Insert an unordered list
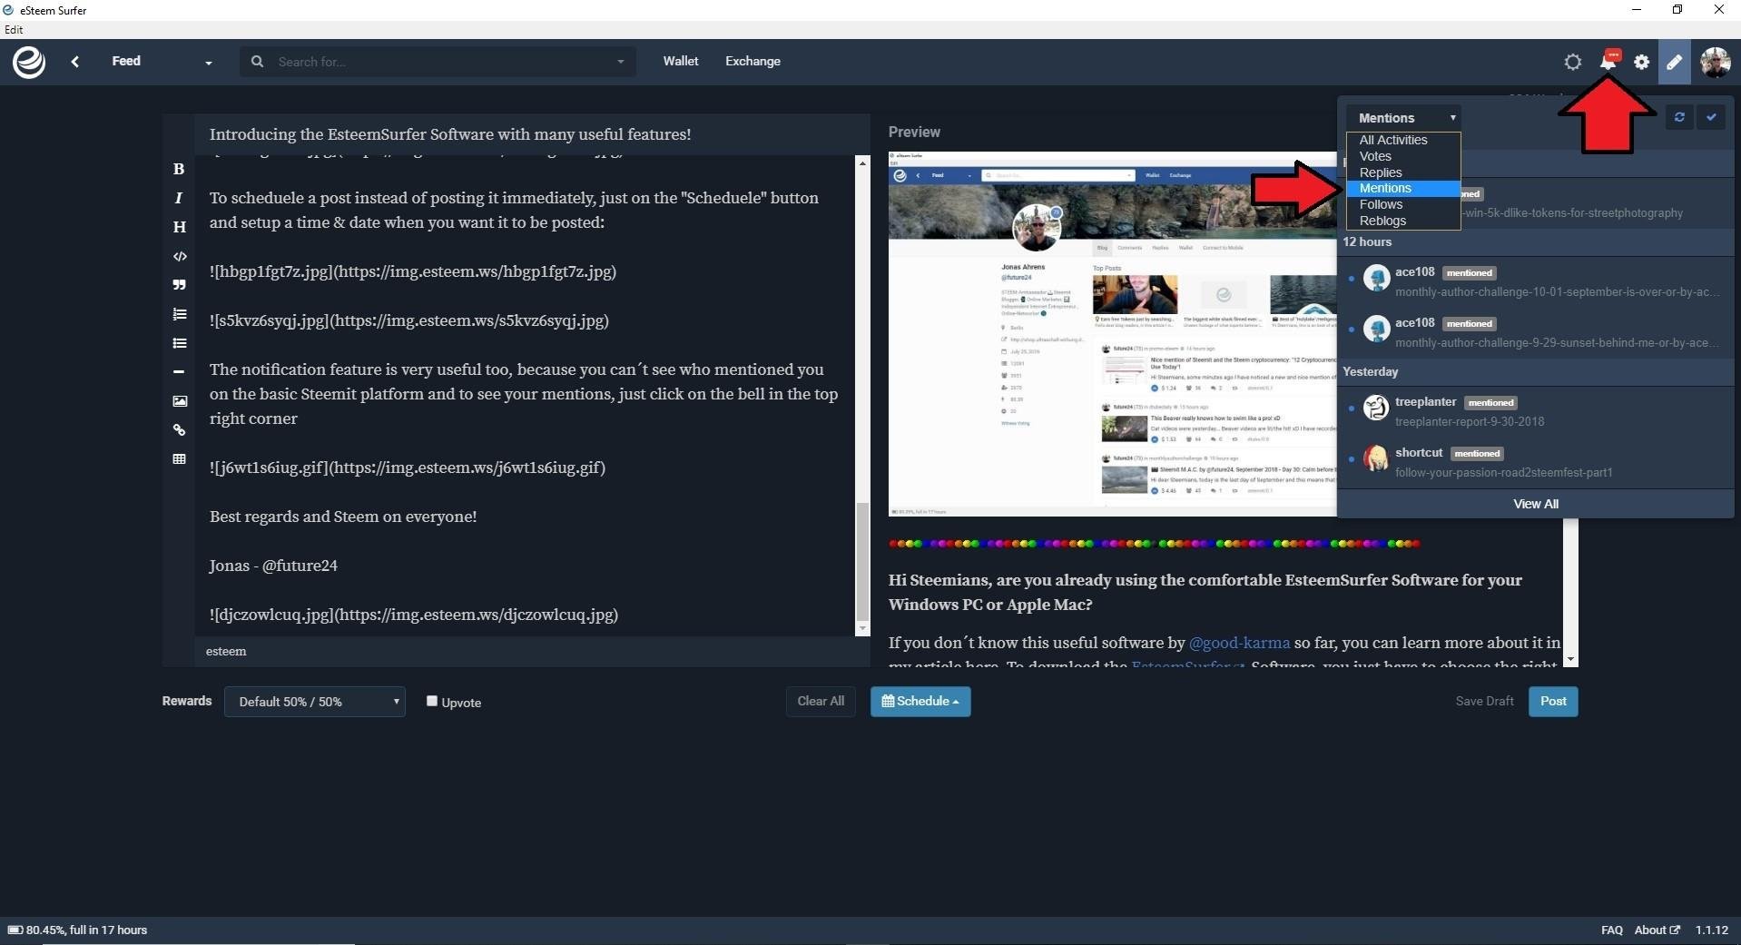1741x945 pixels. pyautogui.click(x=179, y=343)
